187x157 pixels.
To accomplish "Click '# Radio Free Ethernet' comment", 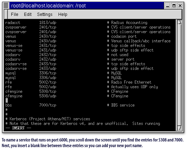I will (129, 82).
